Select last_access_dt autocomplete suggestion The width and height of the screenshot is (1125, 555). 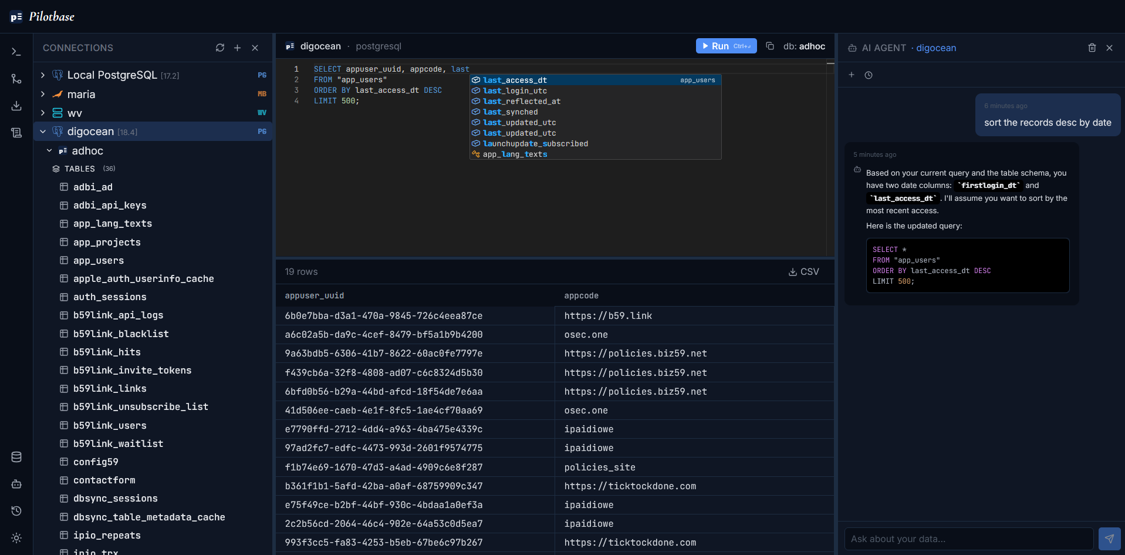pyautogui.click(x=595, y=80)
